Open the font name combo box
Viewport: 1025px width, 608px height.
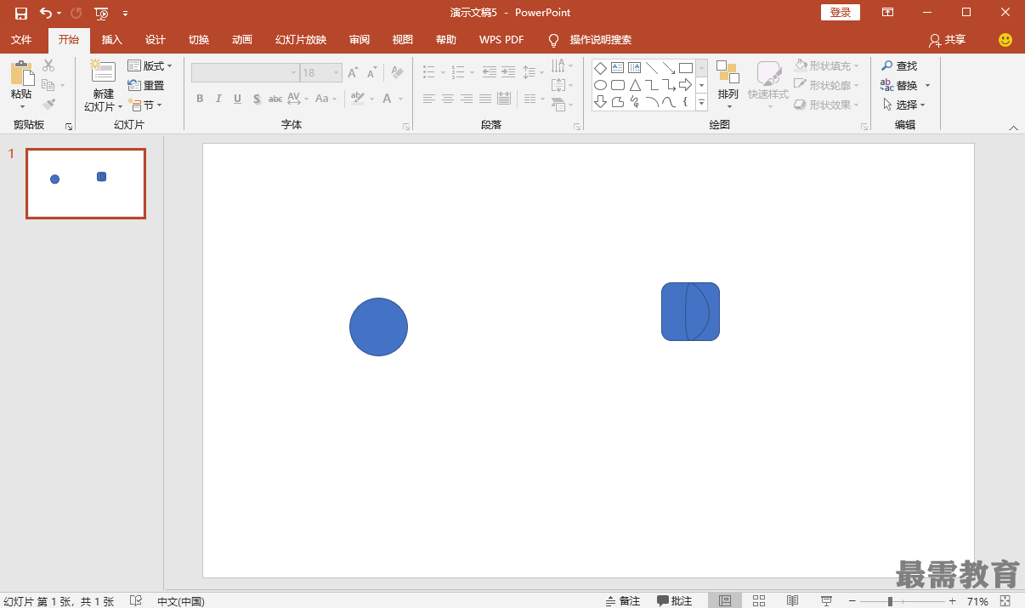(245, 73)
